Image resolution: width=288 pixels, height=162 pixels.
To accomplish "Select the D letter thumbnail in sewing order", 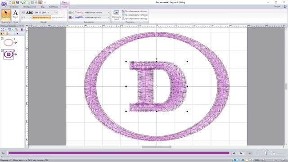I will [9, 54].
